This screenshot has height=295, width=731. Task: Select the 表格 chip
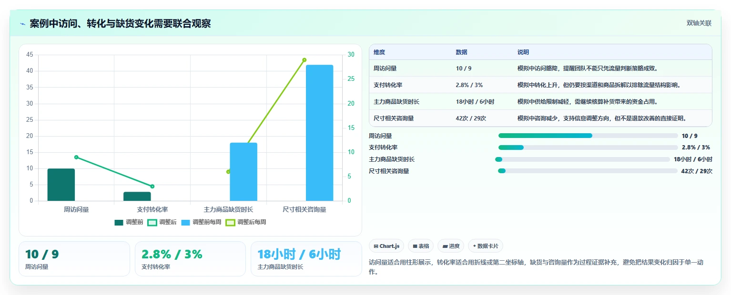tap(421, 246)
